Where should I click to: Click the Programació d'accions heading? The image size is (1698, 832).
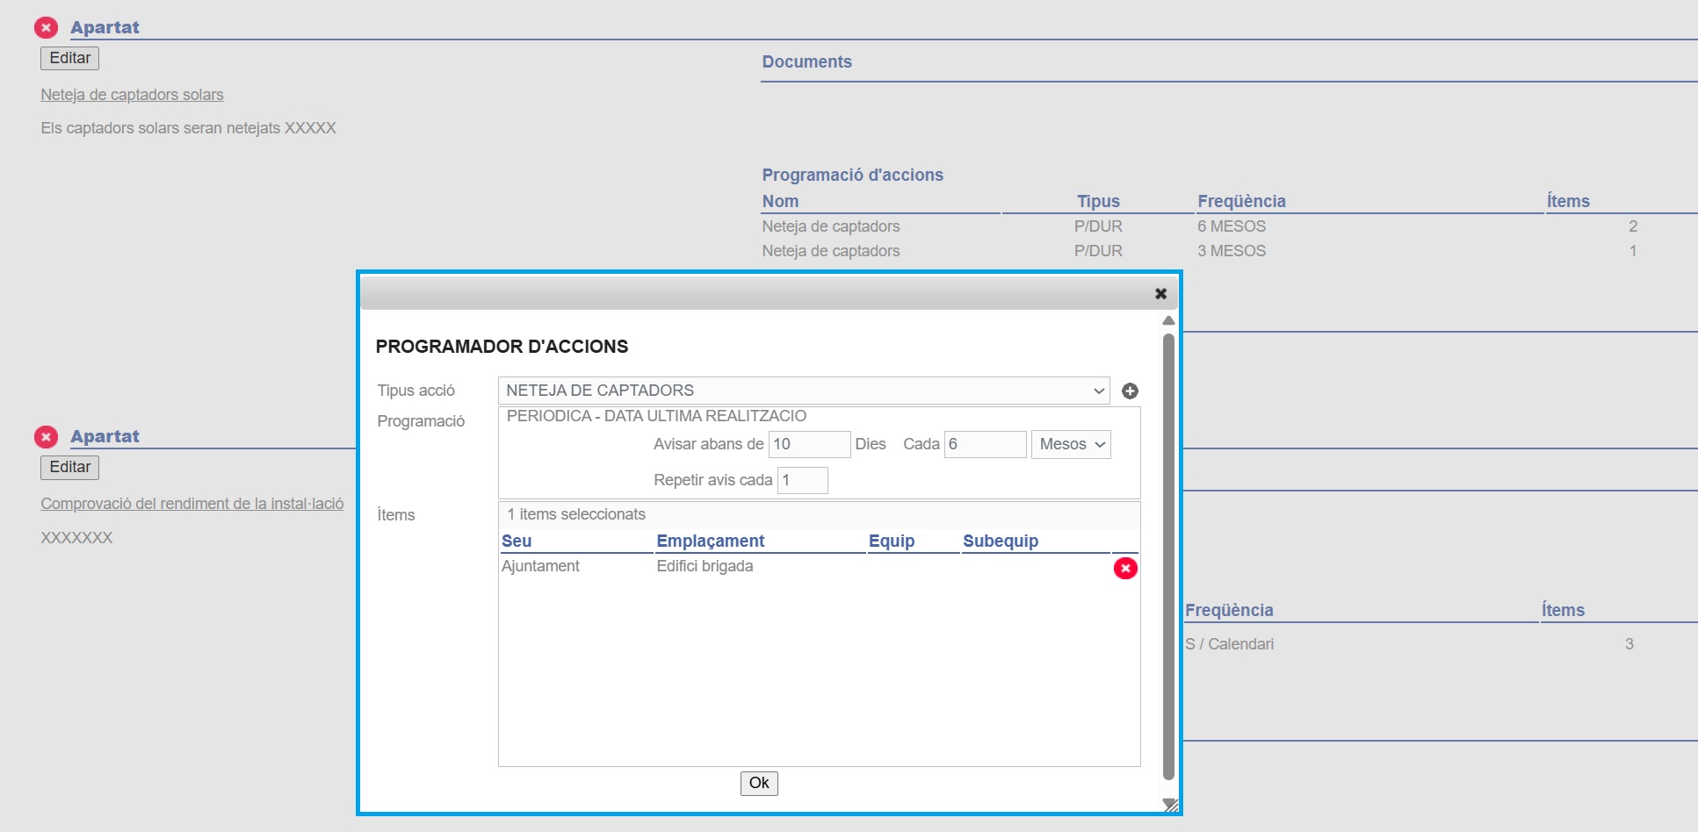(x=852, y=175)
